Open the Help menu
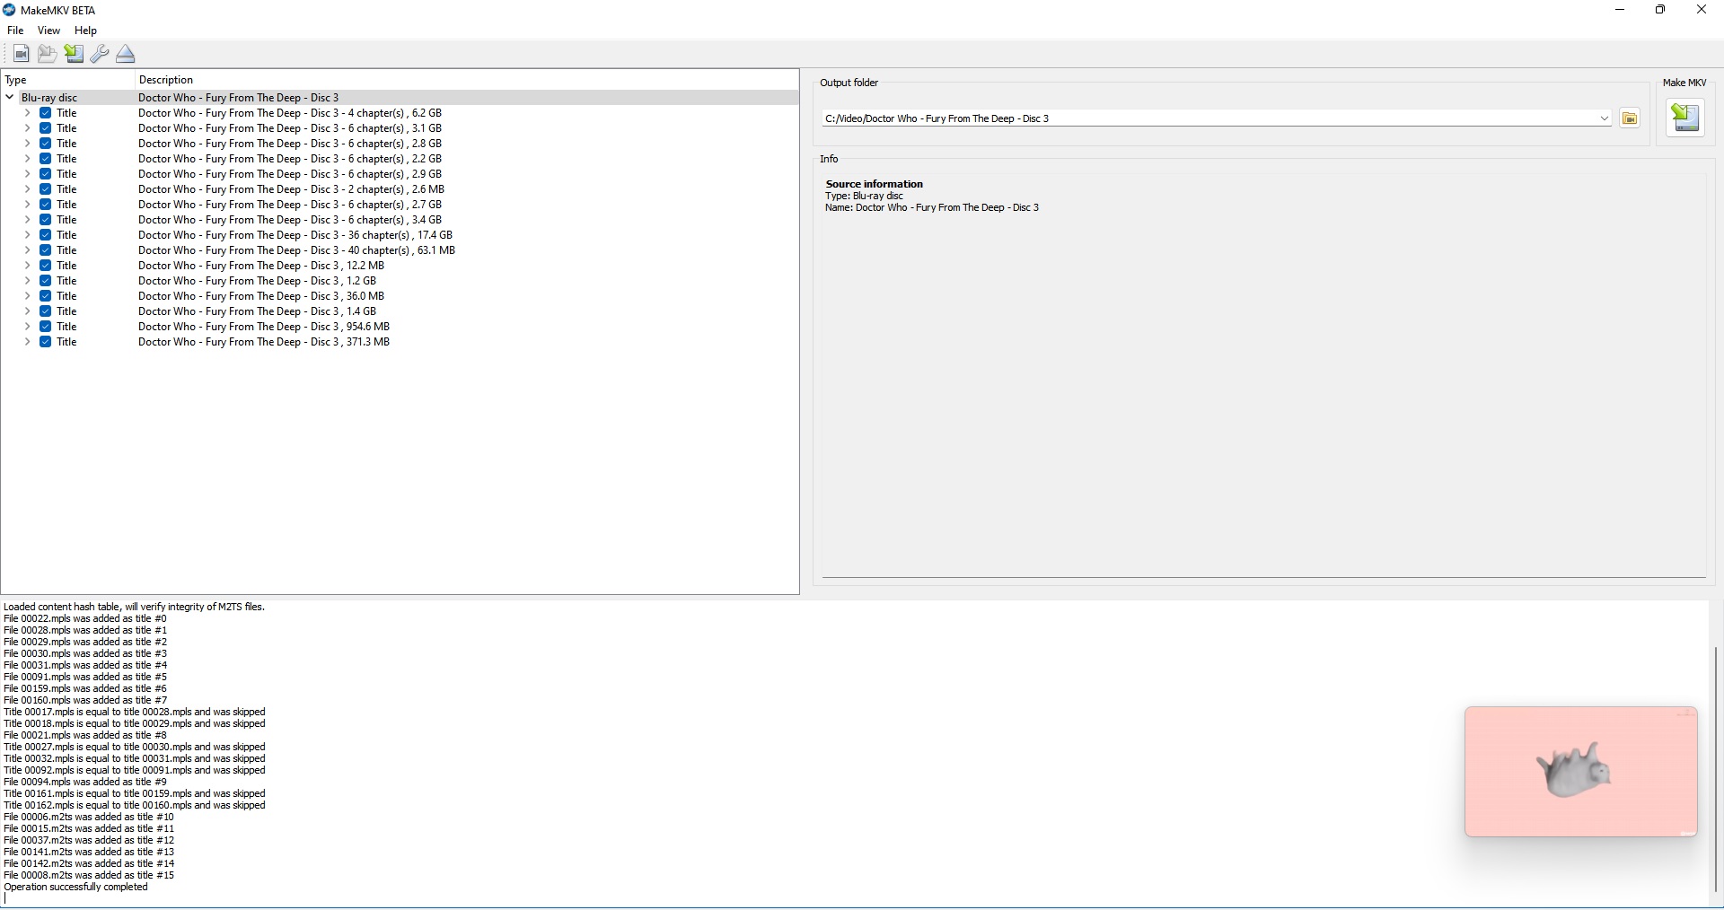 85,31
